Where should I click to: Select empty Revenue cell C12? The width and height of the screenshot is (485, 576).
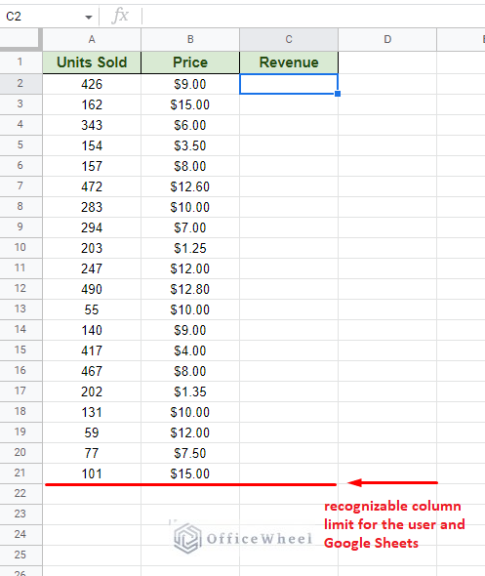point(289,289)
